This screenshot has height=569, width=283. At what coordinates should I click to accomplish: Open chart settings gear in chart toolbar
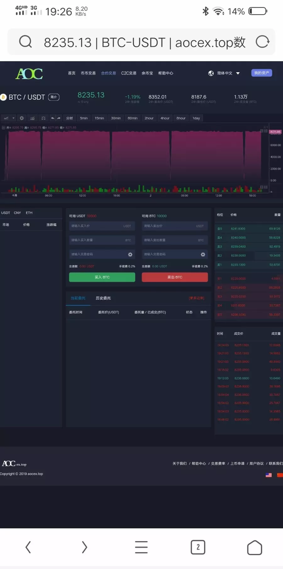click(22, 118)
